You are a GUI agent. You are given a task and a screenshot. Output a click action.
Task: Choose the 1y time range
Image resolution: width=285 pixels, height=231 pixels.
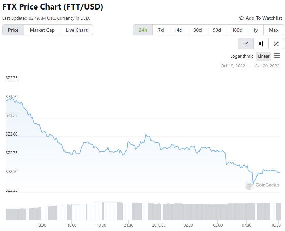point(255,30)
